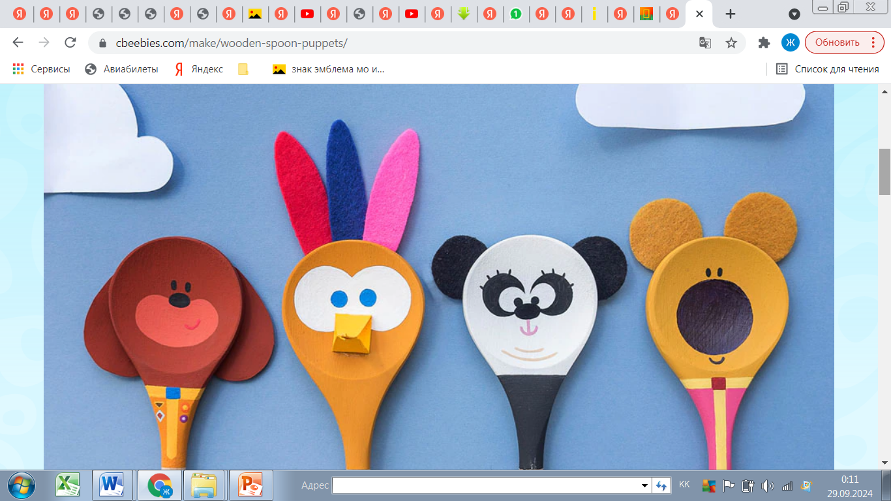Open the Action Center flag icon
This screenshot has height=501, width=891.
point(729,485)
